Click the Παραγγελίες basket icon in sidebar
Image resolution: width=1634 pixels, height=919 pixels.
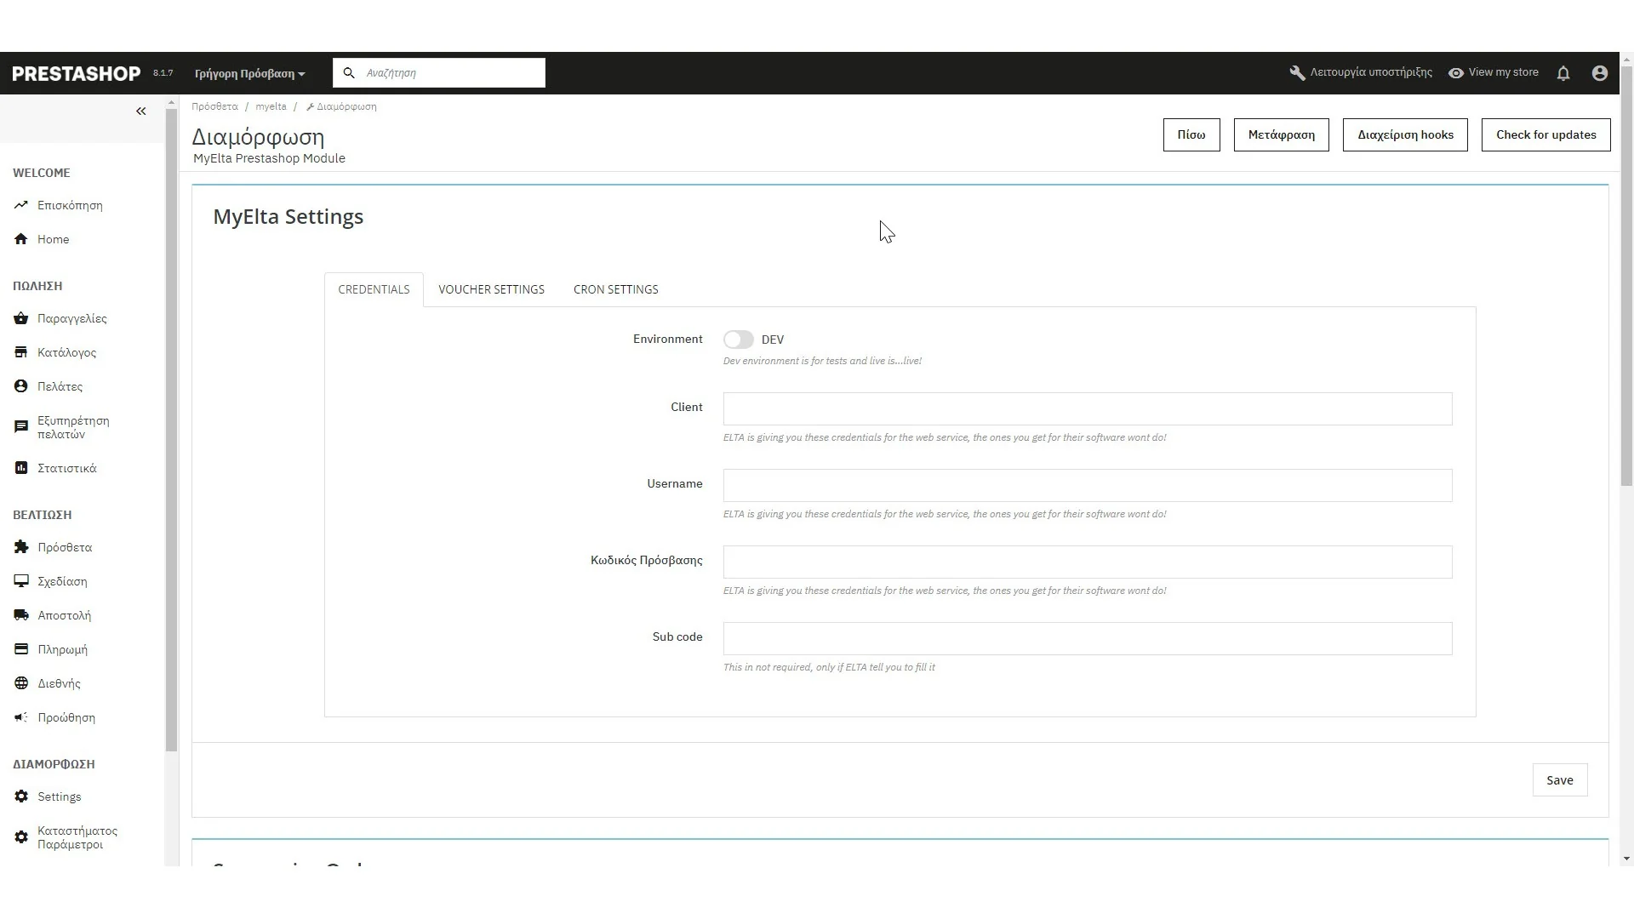pos(21,319)
